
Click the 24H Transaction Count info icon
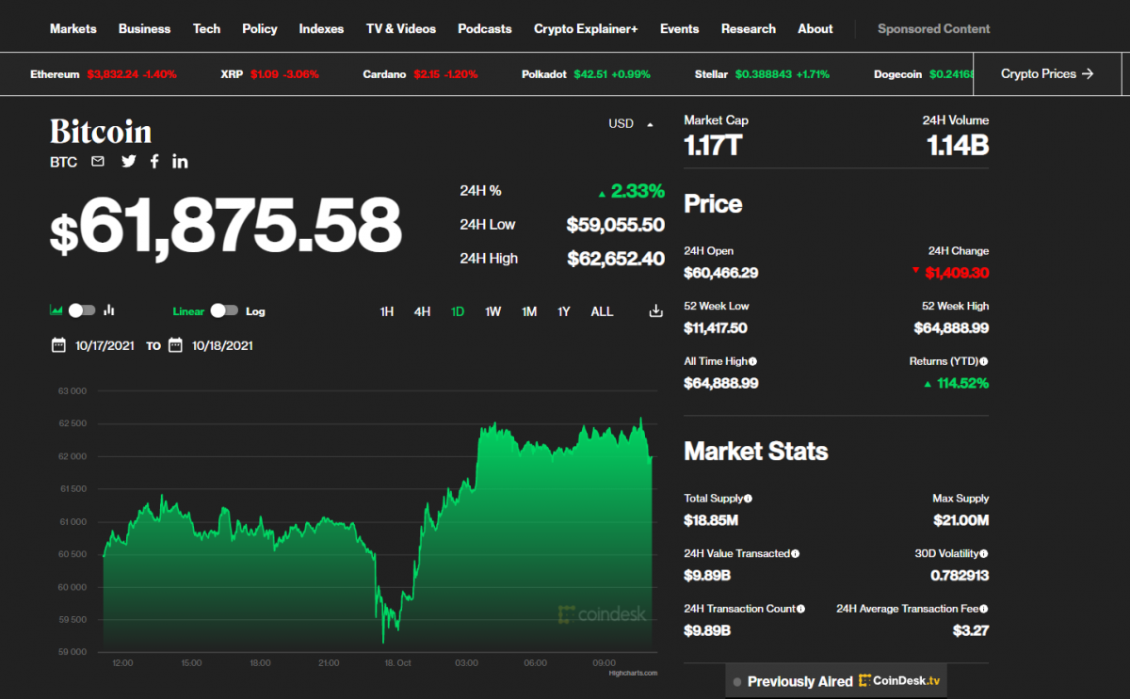coord(801,610)
